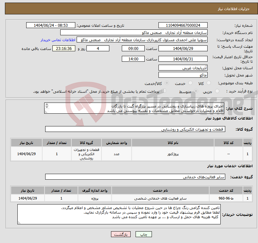This screenshot has height=243, width=258.
Task: Click the service code cell ط-96-960
Action: click(226, 198)
